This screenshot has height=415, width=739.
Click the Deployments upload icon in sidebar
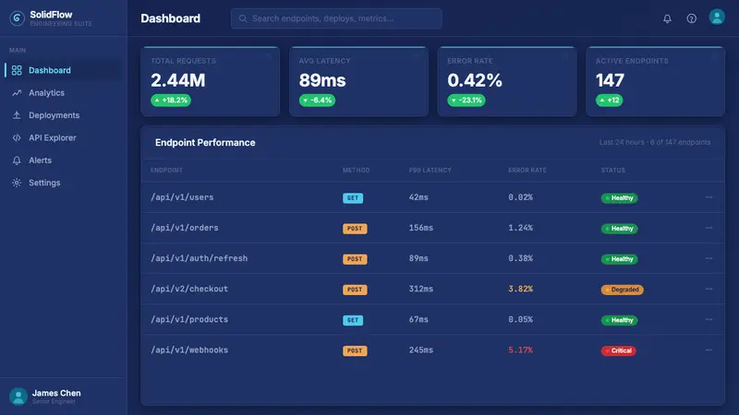coord(17,115)
